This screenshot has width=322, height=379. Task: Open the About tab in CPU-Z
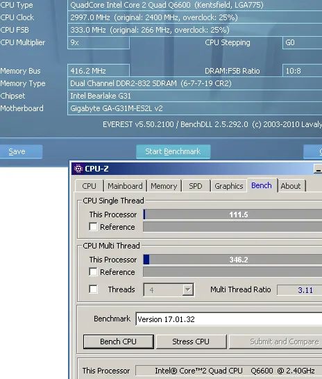pos(291,186)
